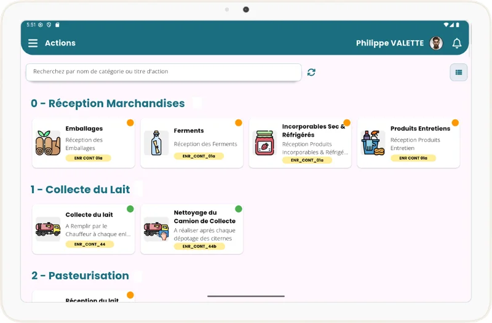
Task: Click orange status dot on Produits Entretiens
Action: coord(455,122)
